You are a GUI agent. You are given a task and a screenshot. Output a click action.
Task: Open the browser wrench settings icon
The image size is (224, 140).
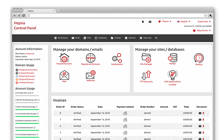pos(210,16)
